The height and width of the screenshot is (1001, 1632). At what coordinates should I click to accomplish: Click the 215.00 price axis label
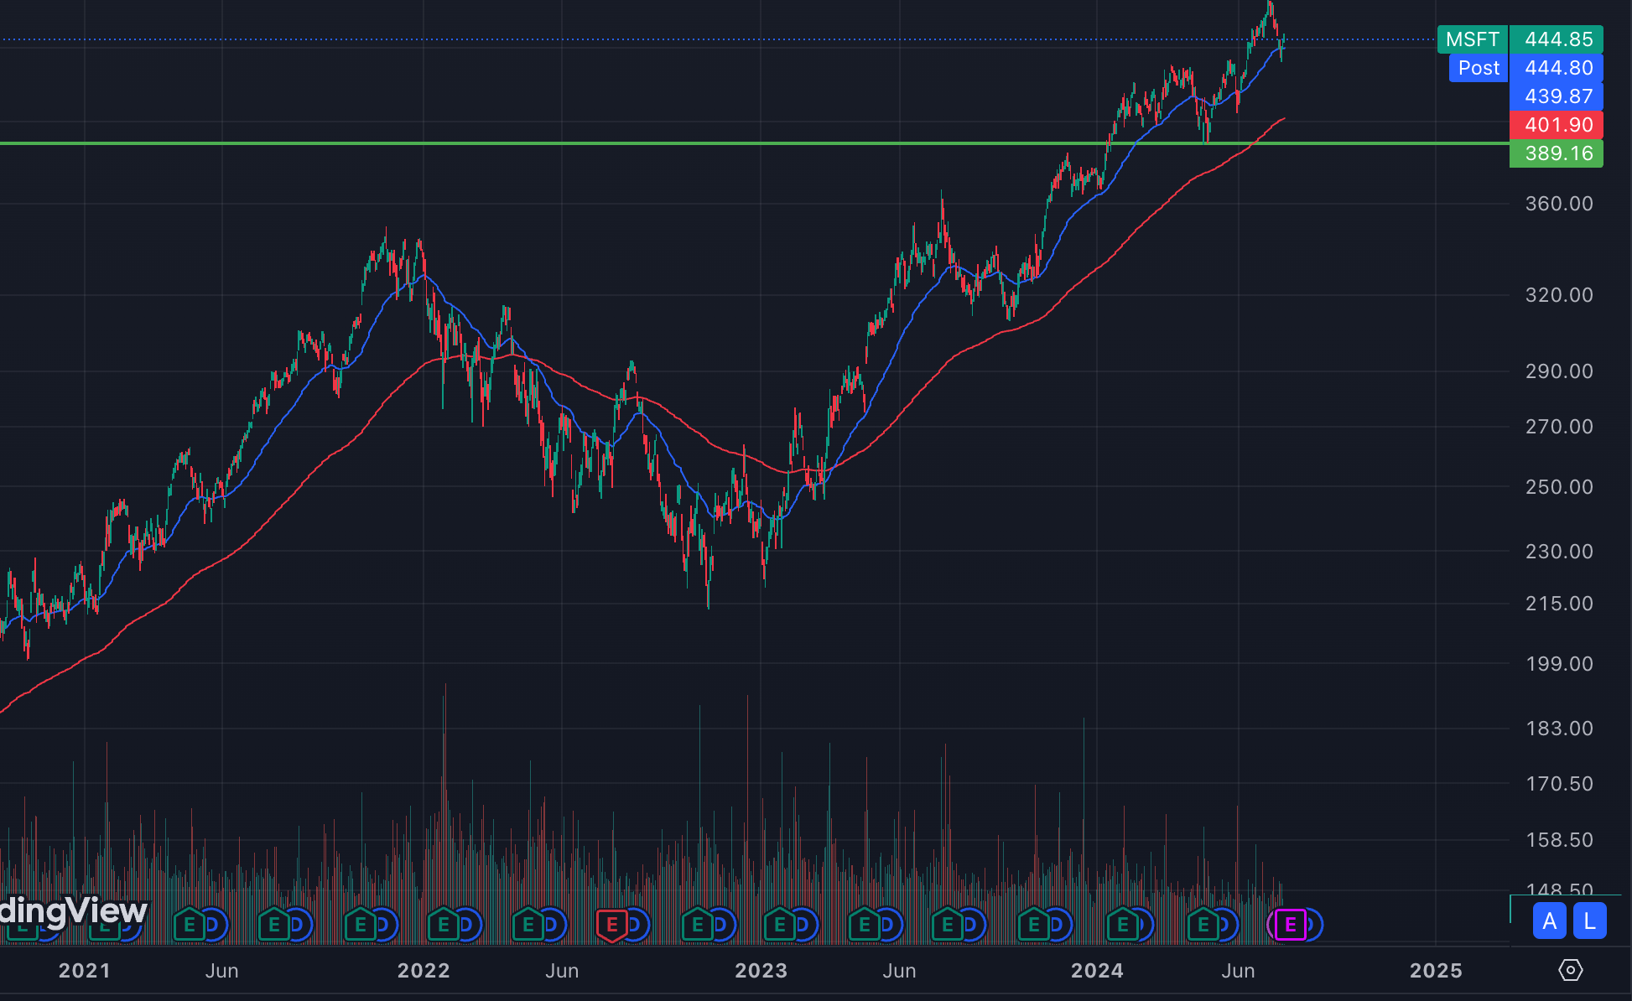pyautogui.click(x=1559, y=604)
